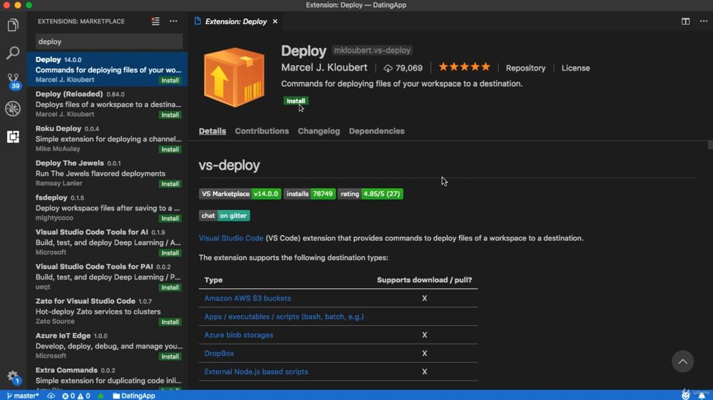
Task: Select Zato for Visual Studio Code row
Action: [x=108, y=311]
